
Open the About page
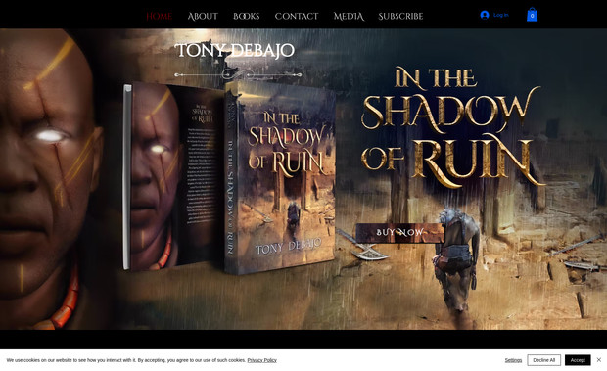203,17
